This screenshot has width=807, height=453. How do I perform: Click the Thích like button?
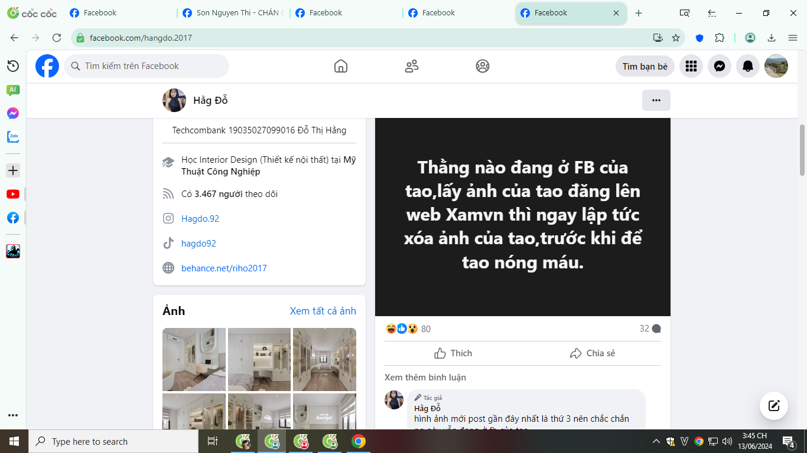coord(453,353)
